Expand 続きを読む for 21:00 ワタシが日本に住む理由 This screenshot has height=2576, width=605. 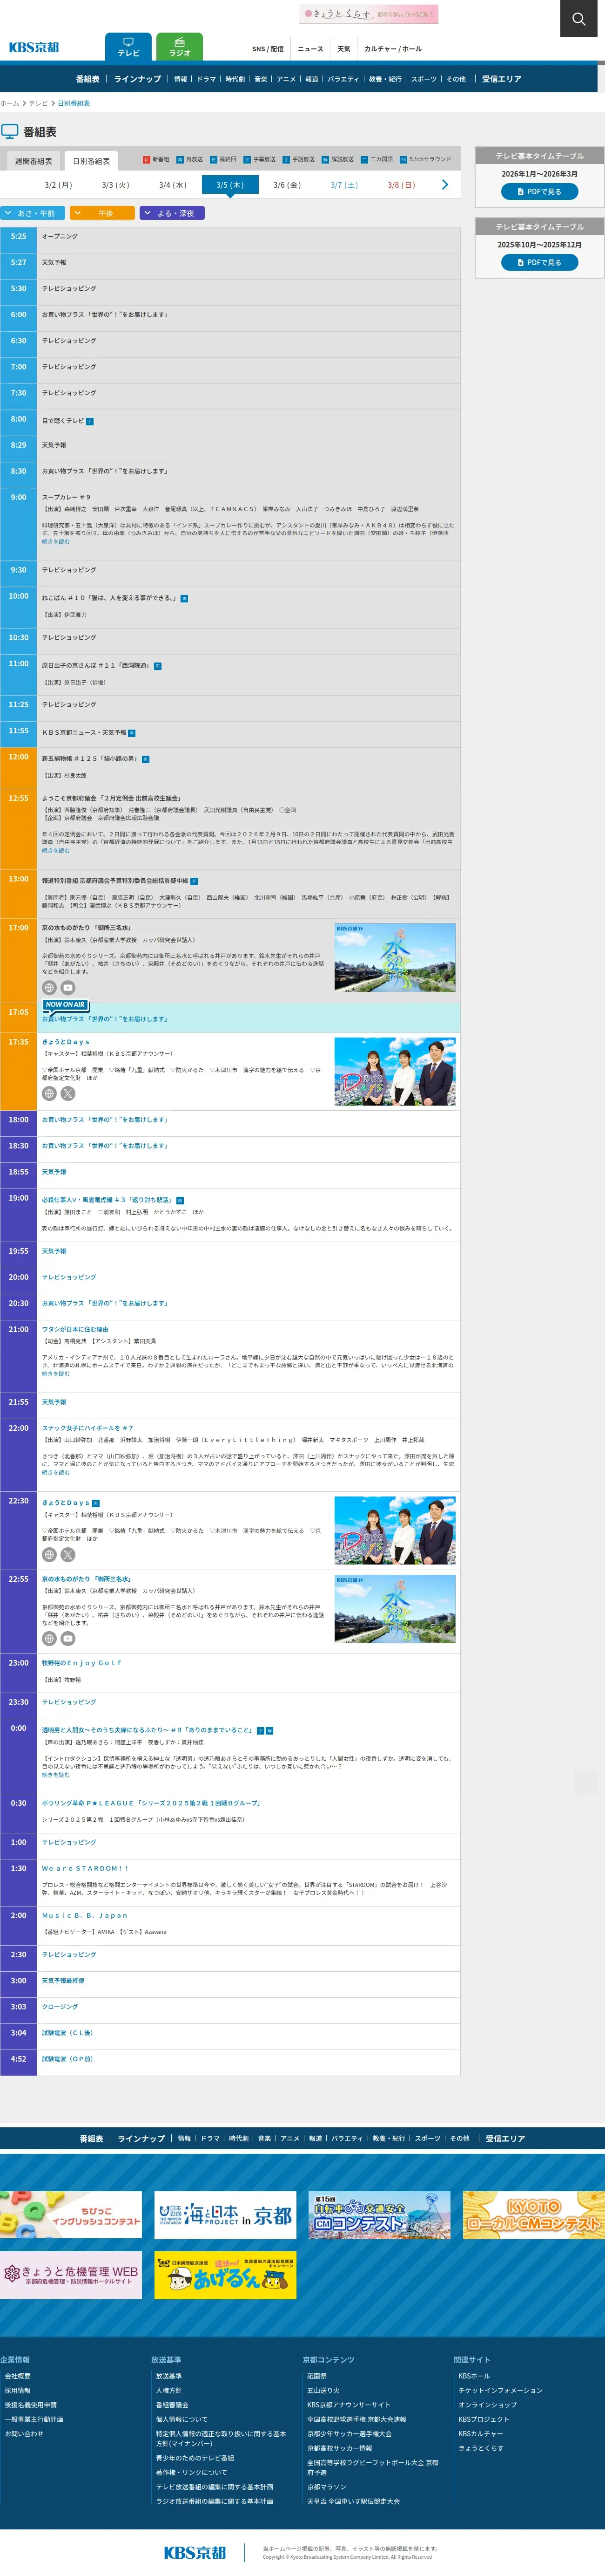coord(56,1374)
